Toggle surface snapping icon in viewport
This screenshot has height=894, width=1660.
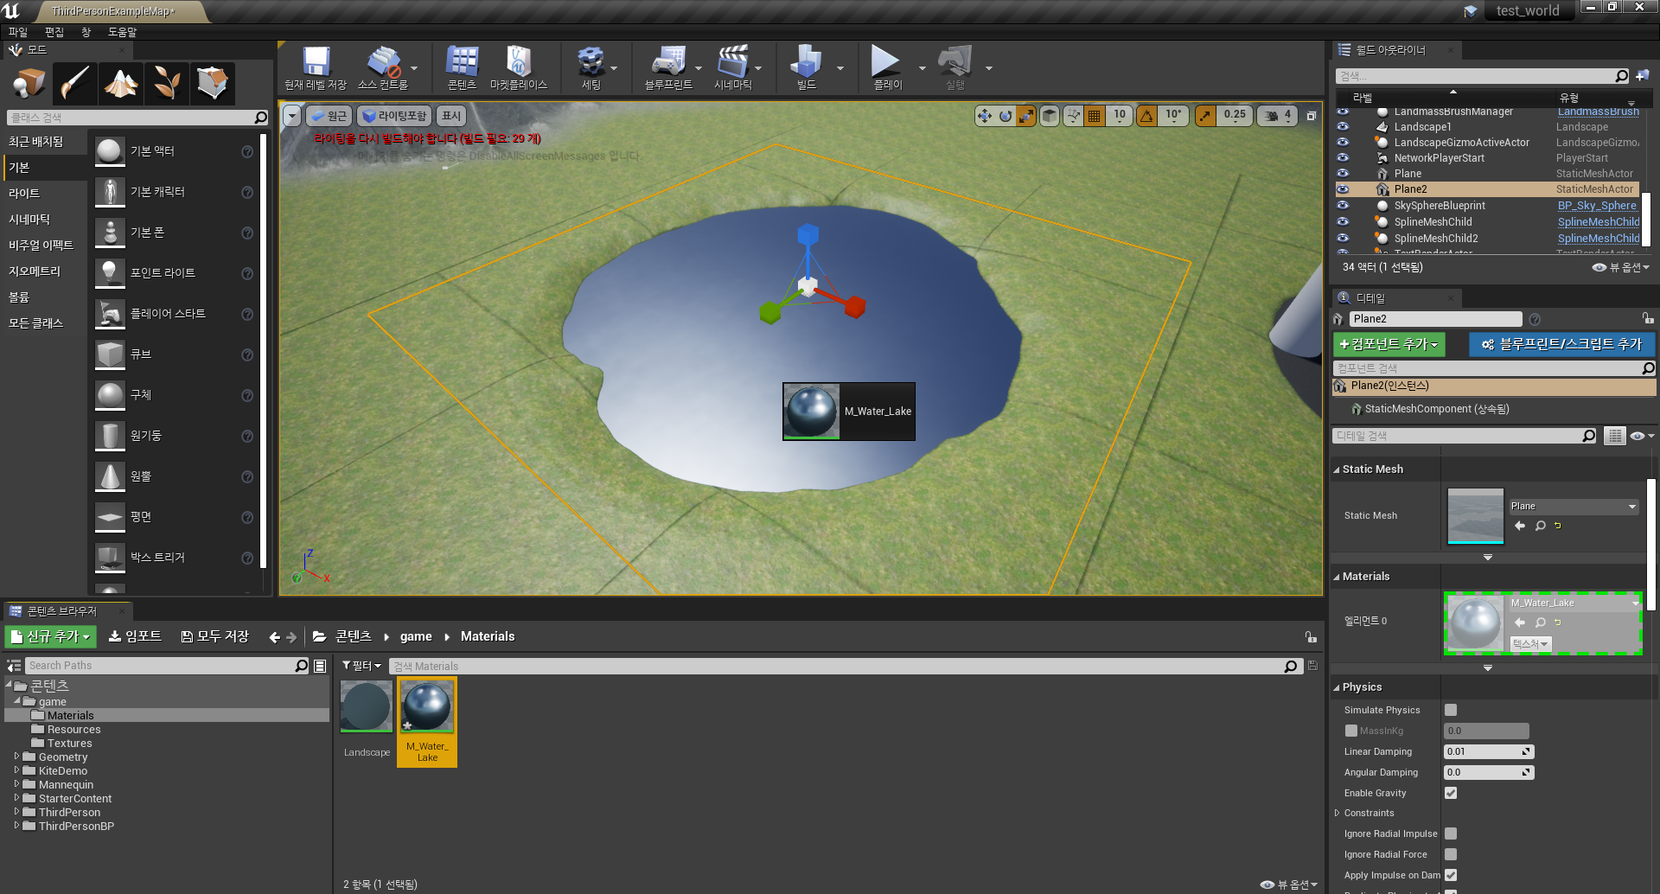pos(1073,116)
